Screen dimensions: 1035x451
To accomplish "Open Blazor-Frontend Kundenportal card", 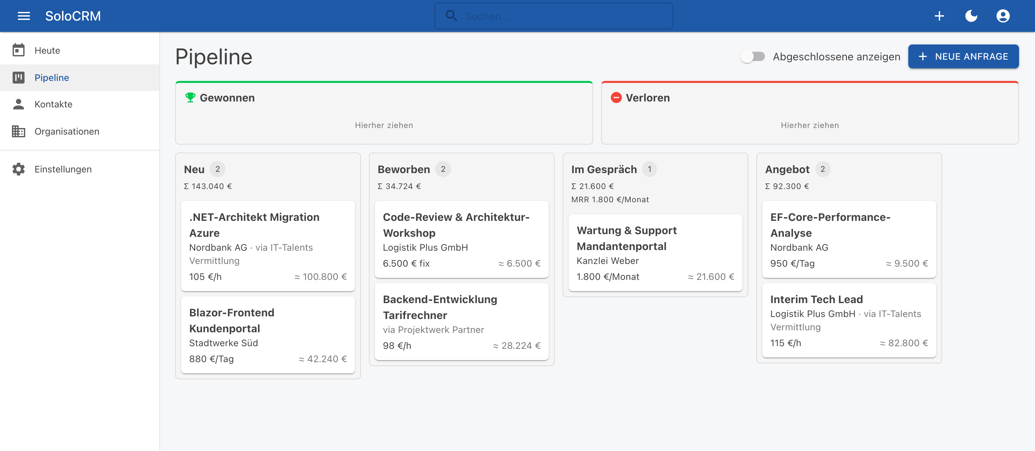I will [x=268, y=335].
